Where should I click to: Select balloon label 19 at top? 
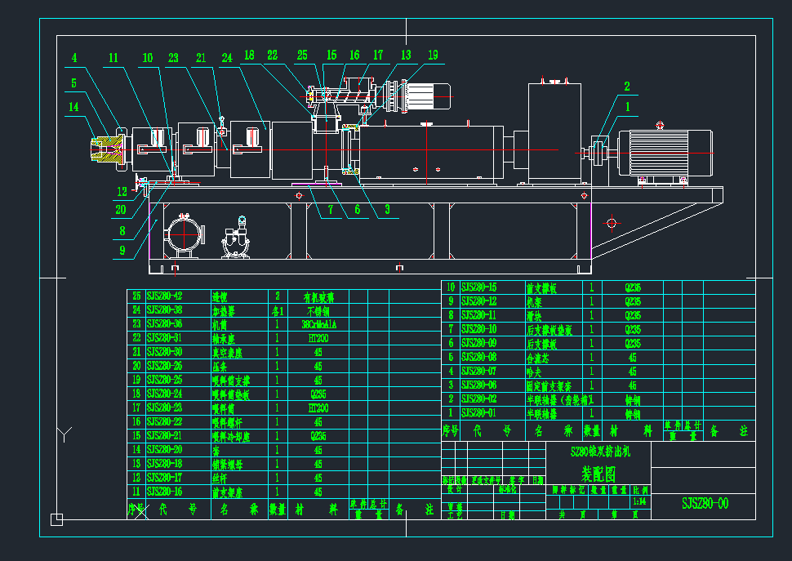[x=433, y=56]
